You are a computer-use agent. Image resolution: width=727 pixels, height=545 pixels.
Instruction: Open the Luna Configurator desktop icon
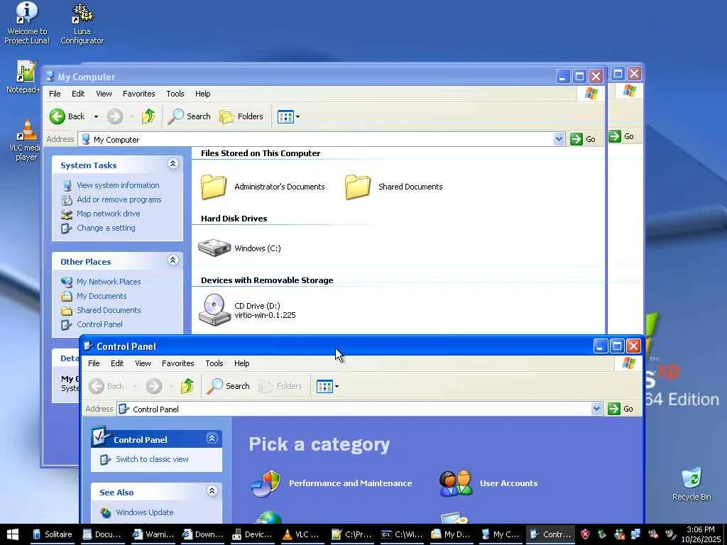82,23
